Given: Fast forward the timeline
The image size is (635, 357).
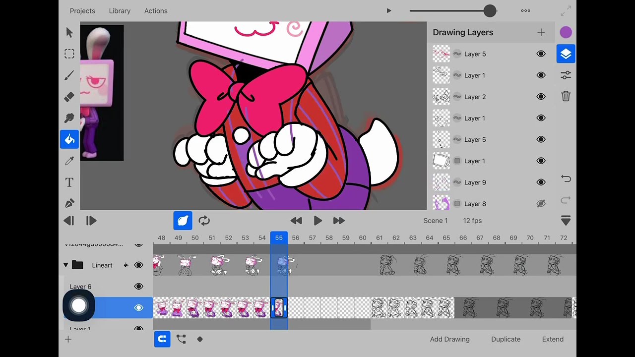Looking at the screenshot, I should click(339, 221).
